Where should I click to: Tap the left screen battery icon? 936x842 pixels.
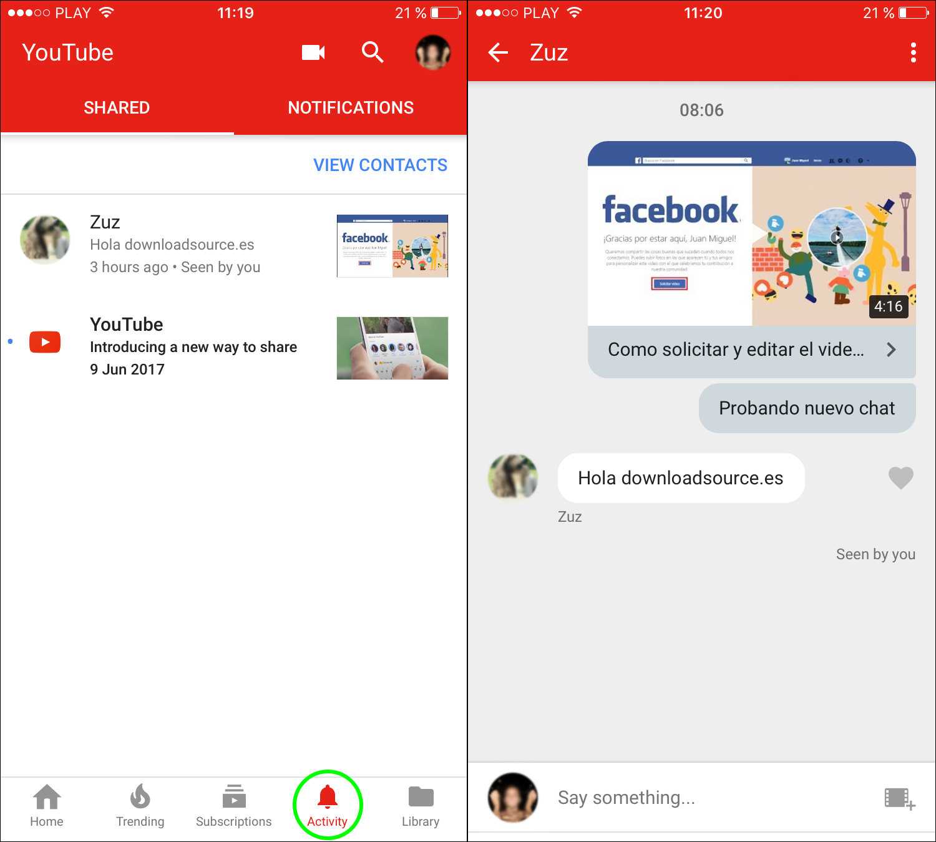coord(446,13)
